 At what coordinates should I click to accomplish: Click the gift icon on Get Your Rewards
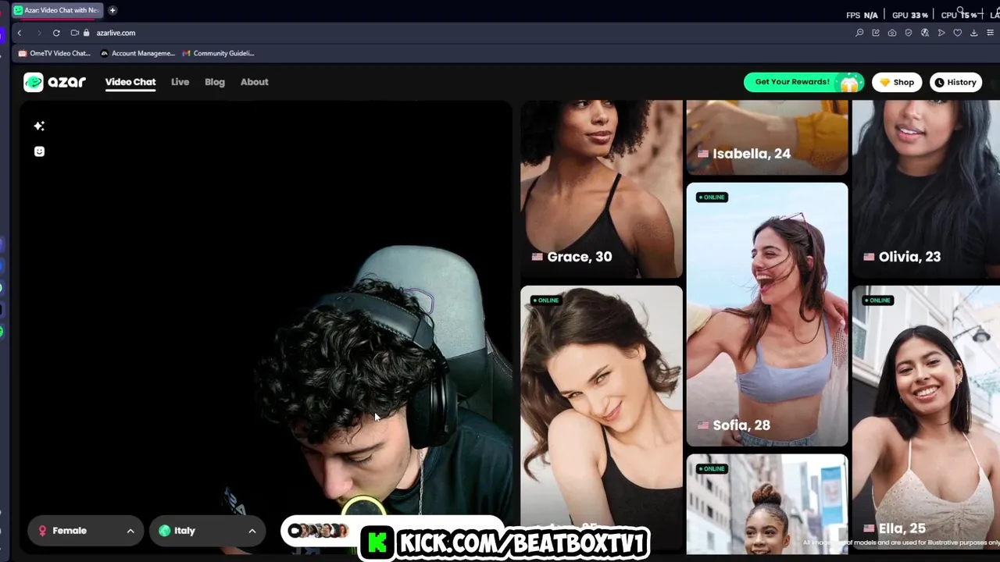[x=849, y=82]
